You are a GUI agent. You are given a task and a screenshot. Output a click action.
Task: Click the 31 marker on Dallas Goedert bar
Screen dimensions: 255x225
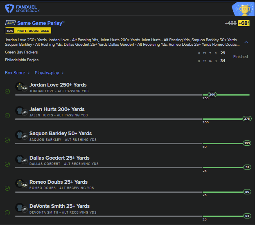click(247, 167)
